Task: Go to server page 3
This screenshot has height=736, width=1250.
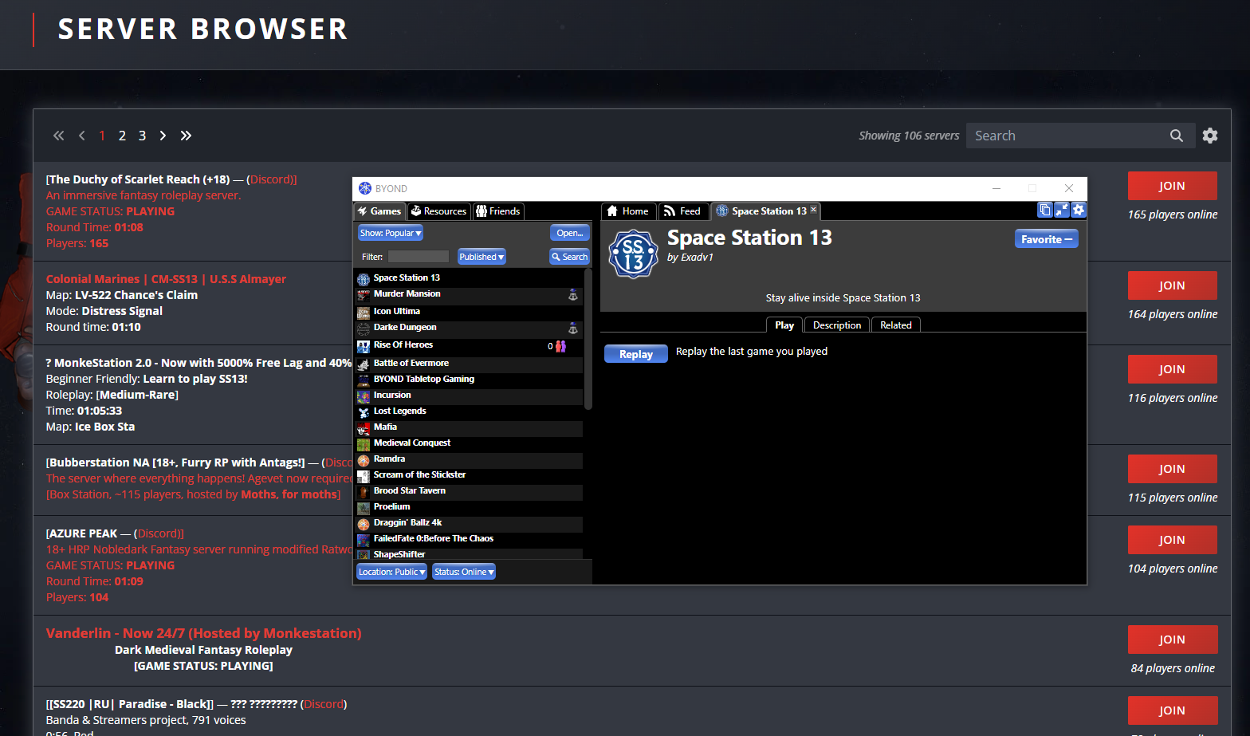Action: click(142, 136)
